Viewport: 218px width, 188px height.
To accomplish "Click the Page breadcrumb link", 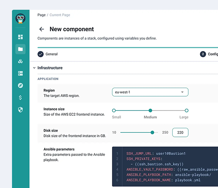I will (x=41, y=15).
